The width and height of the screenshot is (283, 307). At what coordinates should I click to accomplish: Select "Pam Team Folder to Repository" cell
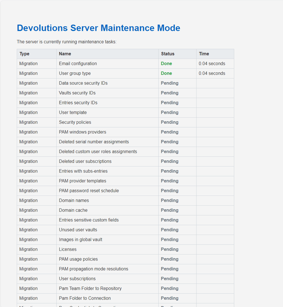(x=107, y=289)
